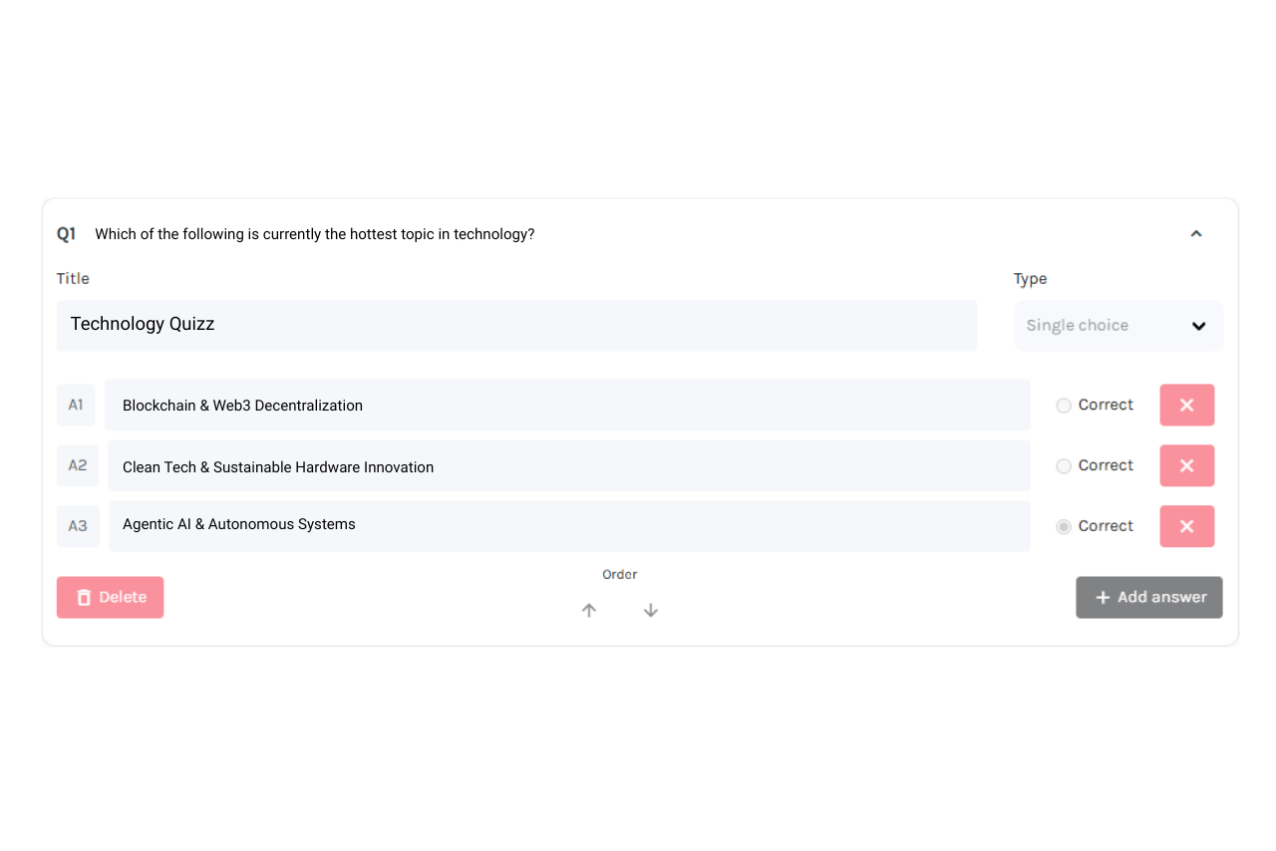Move the question up in order
Image resolution: width=1276 pixels, height=851 pixels.
(589, 610)
